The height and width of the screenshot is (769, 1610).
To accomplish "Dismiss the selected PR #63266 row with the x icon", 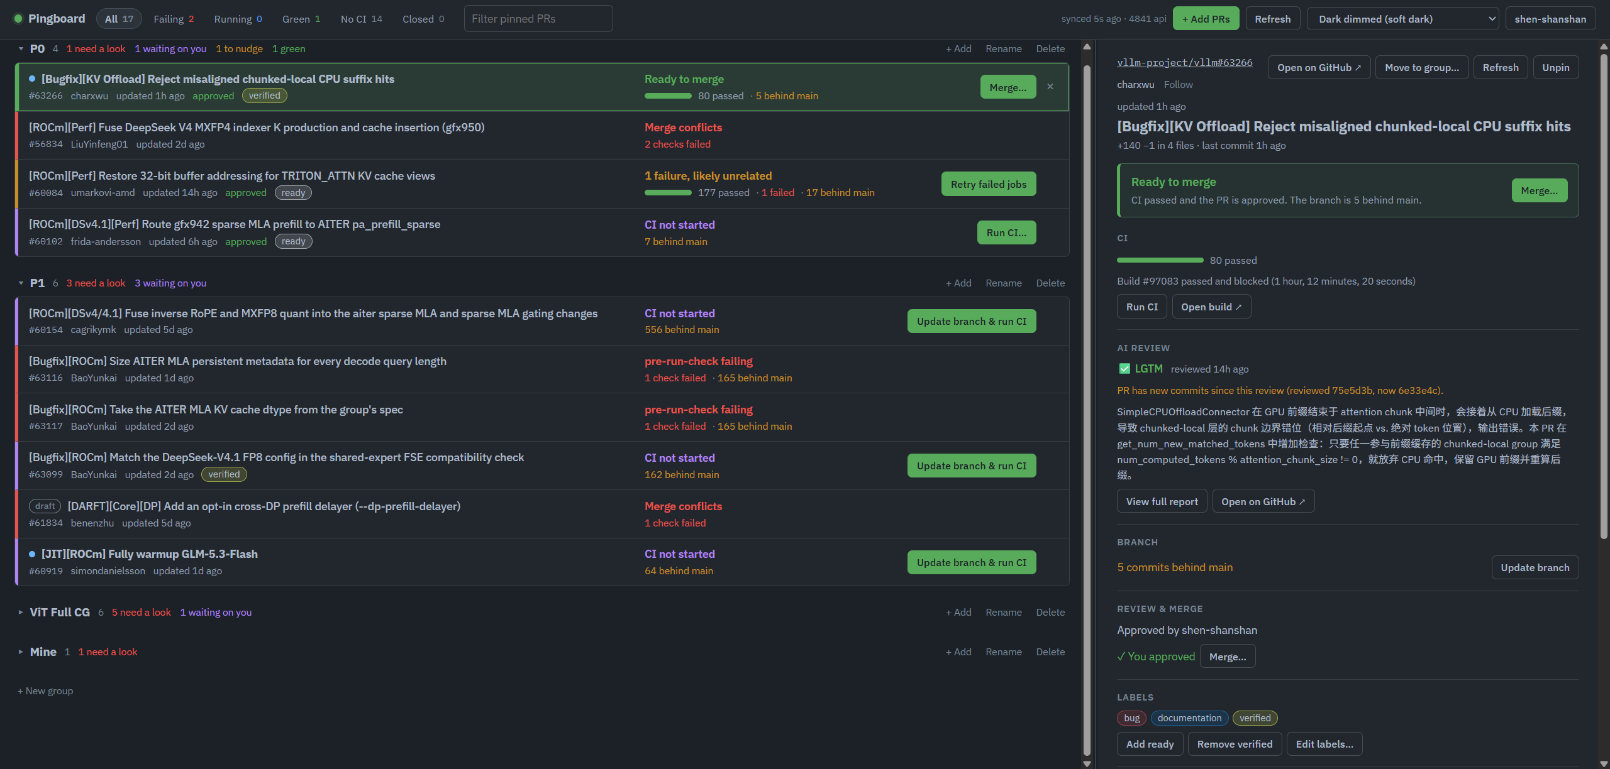I will click(1050, 87).
